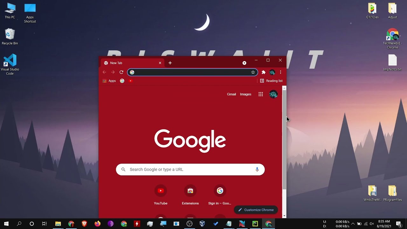Open Chrome's three-dot menu
The height and width of the screenshot is (229, 407).
click(280, 72)
